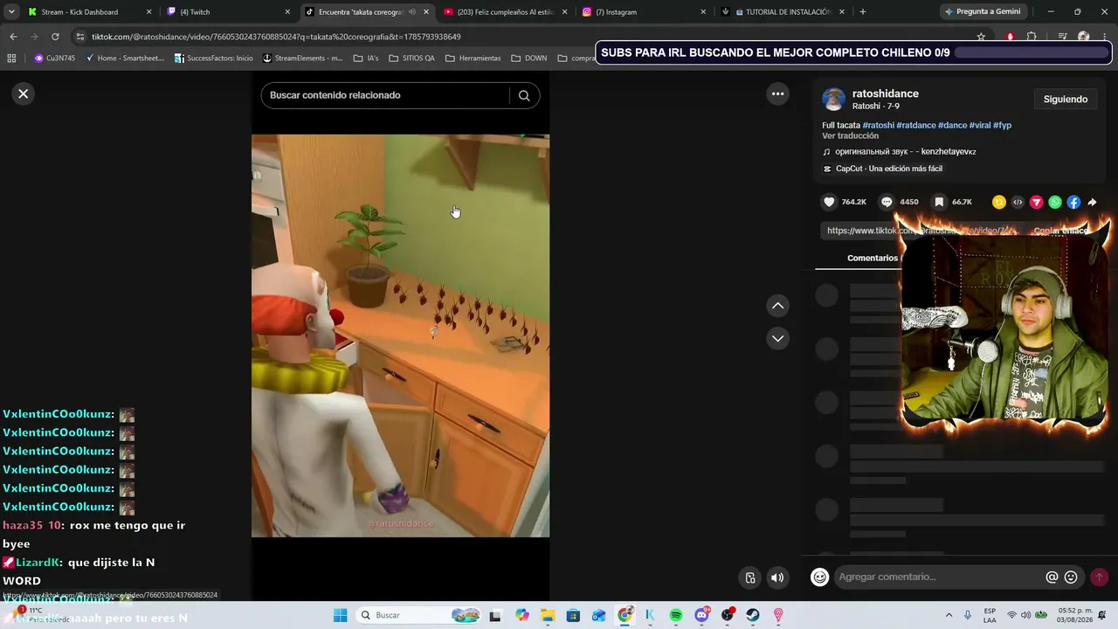Send to friends with the red paper-plane icon

click(1037, 202)
